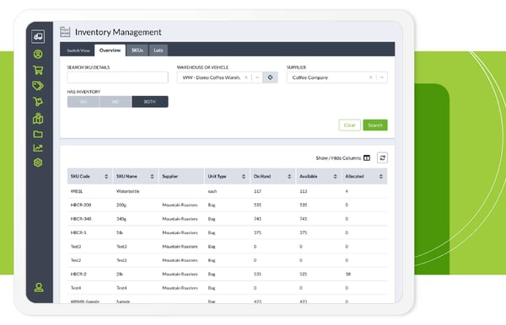Click the green Search button

click(375, 125)
